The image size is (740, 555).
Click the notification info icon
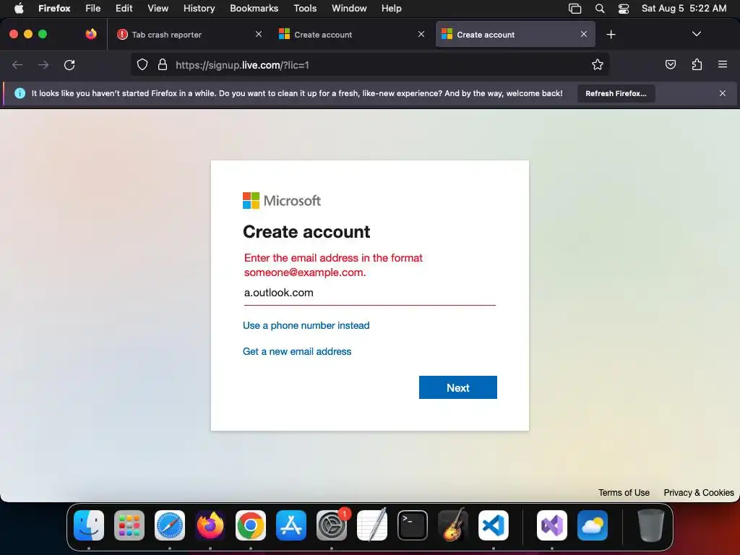click(20, 93)
